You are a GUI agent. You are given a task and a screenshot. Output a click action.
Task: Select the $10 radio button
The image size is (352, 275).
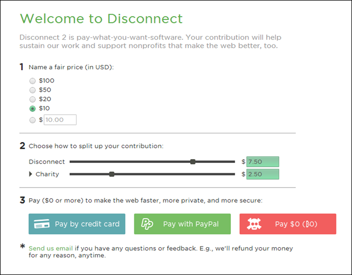tap(33, 108)
